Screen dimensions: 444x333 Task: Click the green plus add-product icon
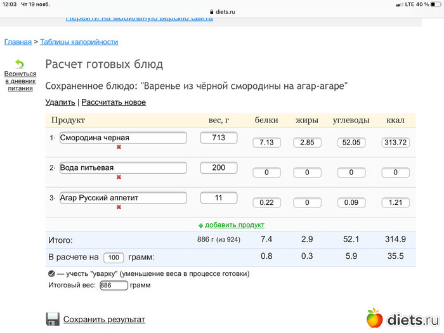tap(200, 225)
